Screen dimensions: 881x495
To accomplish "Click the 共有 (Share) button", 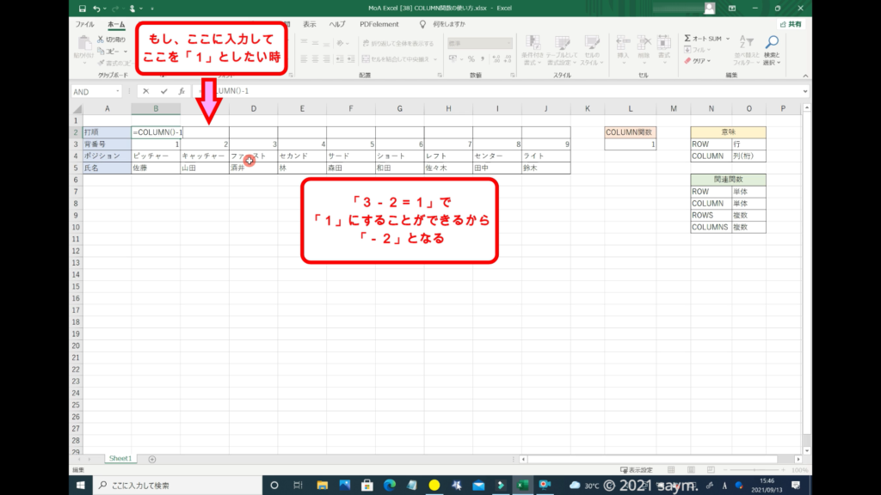I will tap(790, 24).
